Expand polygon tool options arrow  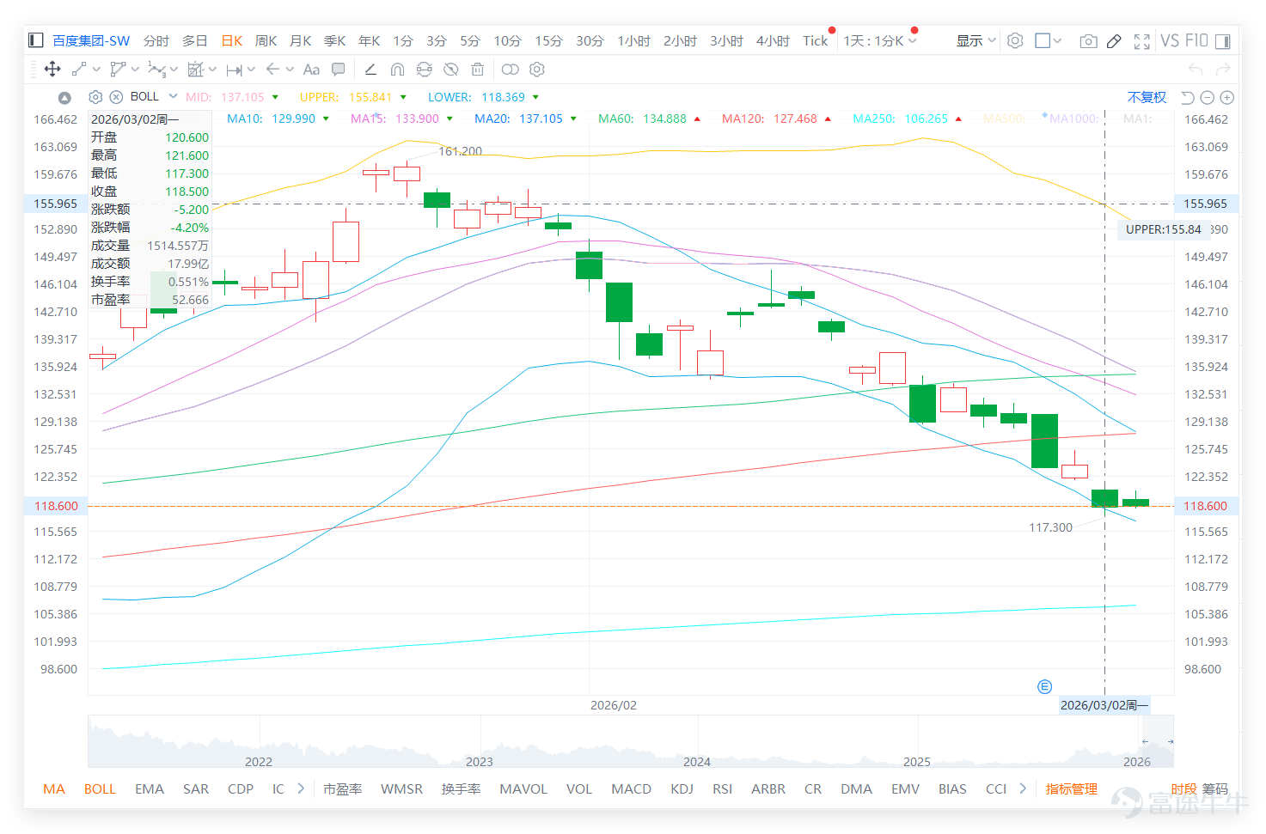coord(135,70)
